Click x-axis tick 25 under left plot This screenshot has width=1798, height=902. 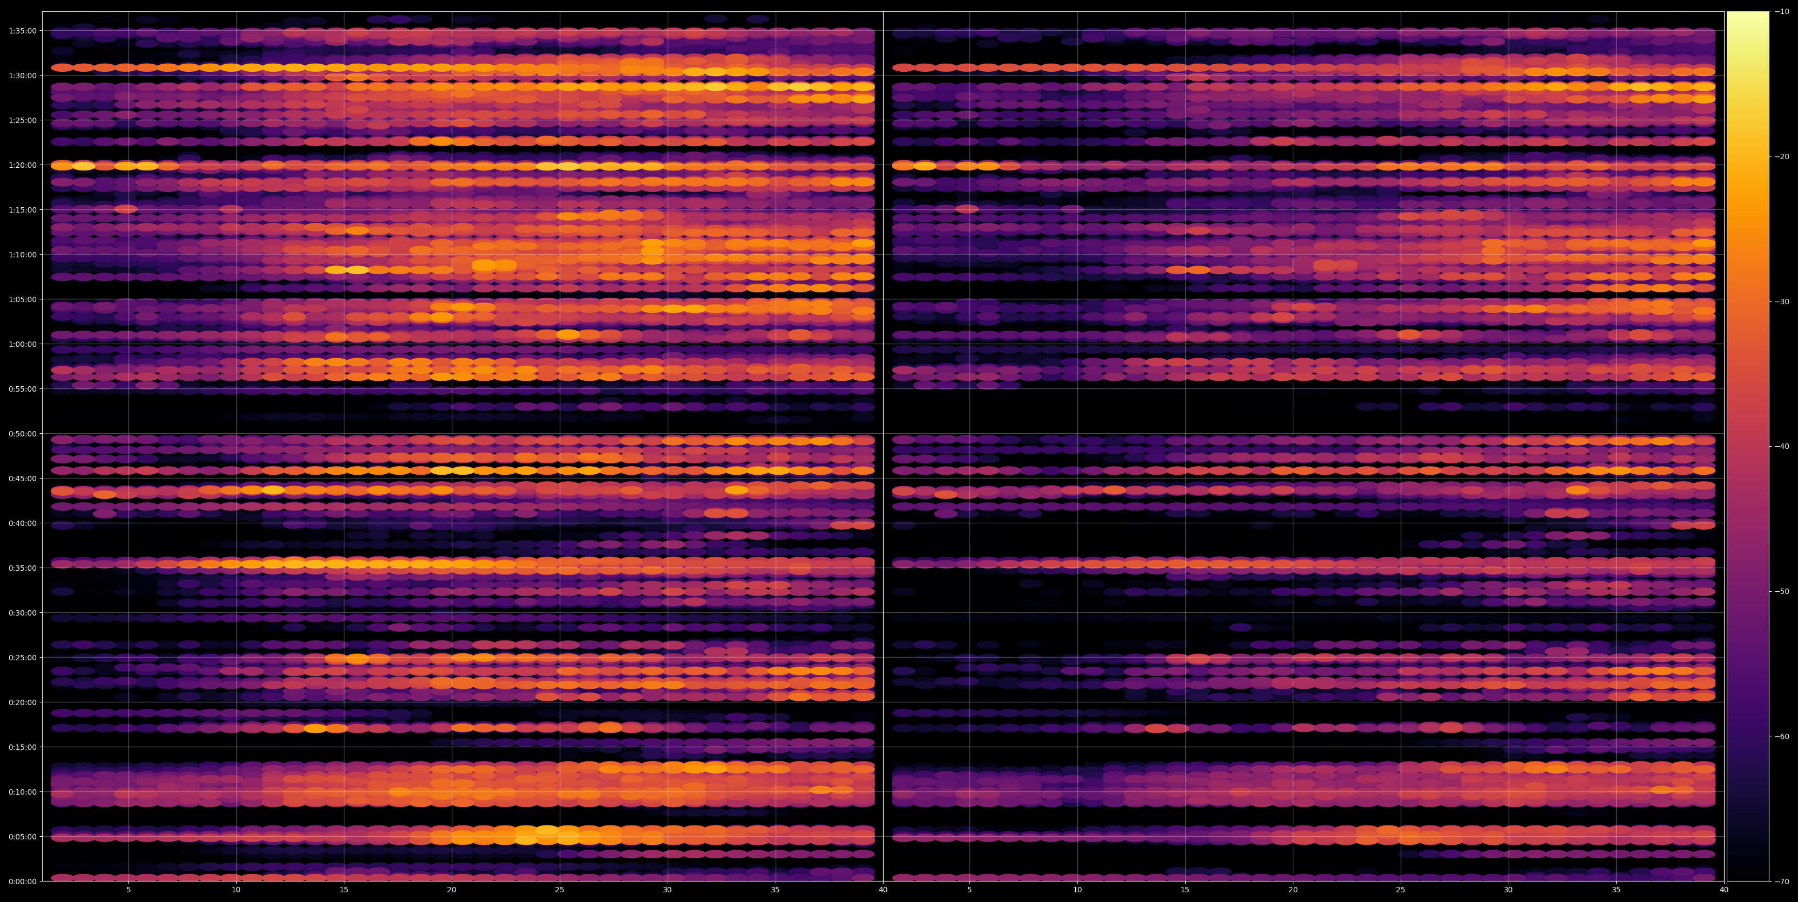point(560,890)
